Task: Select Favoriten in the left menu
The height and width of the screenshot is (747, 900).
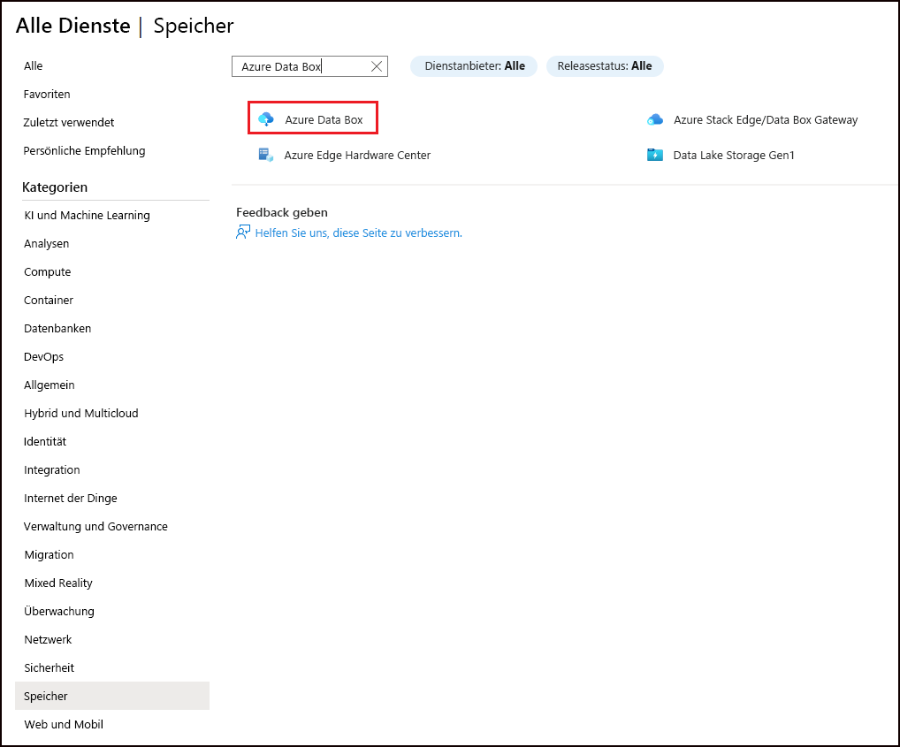Action: click(x=47, y=94)
